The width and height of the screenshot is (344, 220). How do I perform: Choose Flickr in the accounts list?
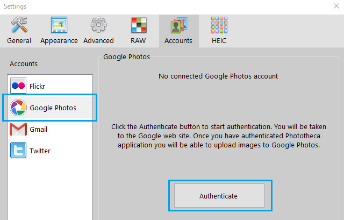(x=50, y=86)
